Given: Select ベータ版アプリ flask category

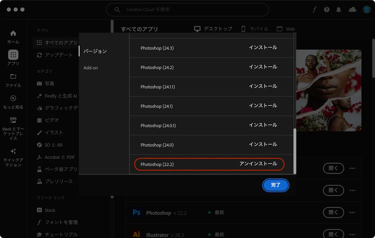Looking at the screenshot, I should [x=57, y=169].
